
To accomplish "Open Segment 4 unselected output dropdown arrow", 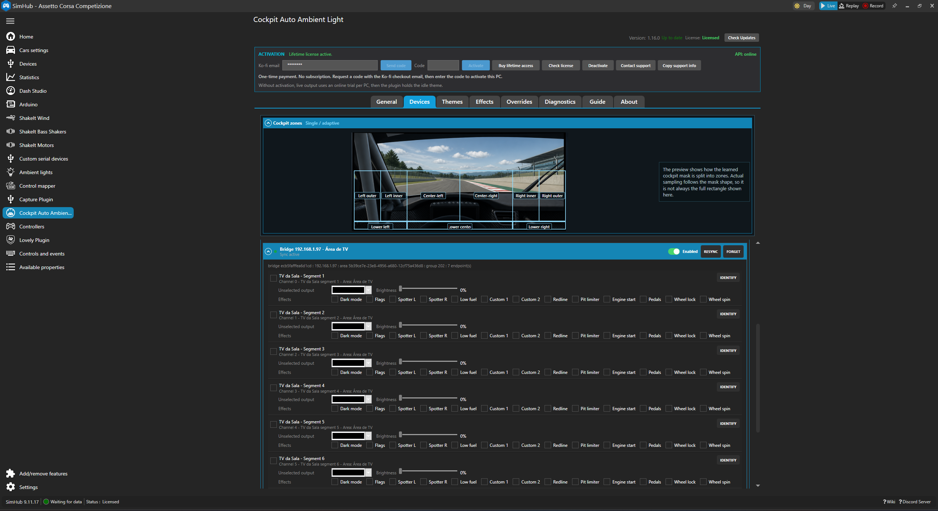I will coord(369,399).
